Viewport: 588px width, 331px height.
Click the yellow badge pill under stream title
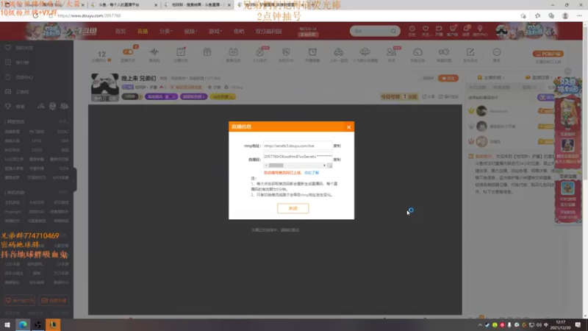[223, 97]
